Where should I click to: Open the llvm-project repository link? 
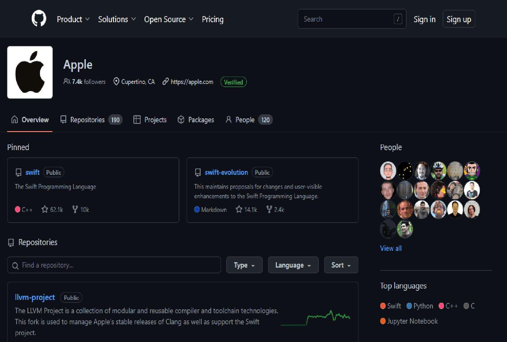click(35, 297)
